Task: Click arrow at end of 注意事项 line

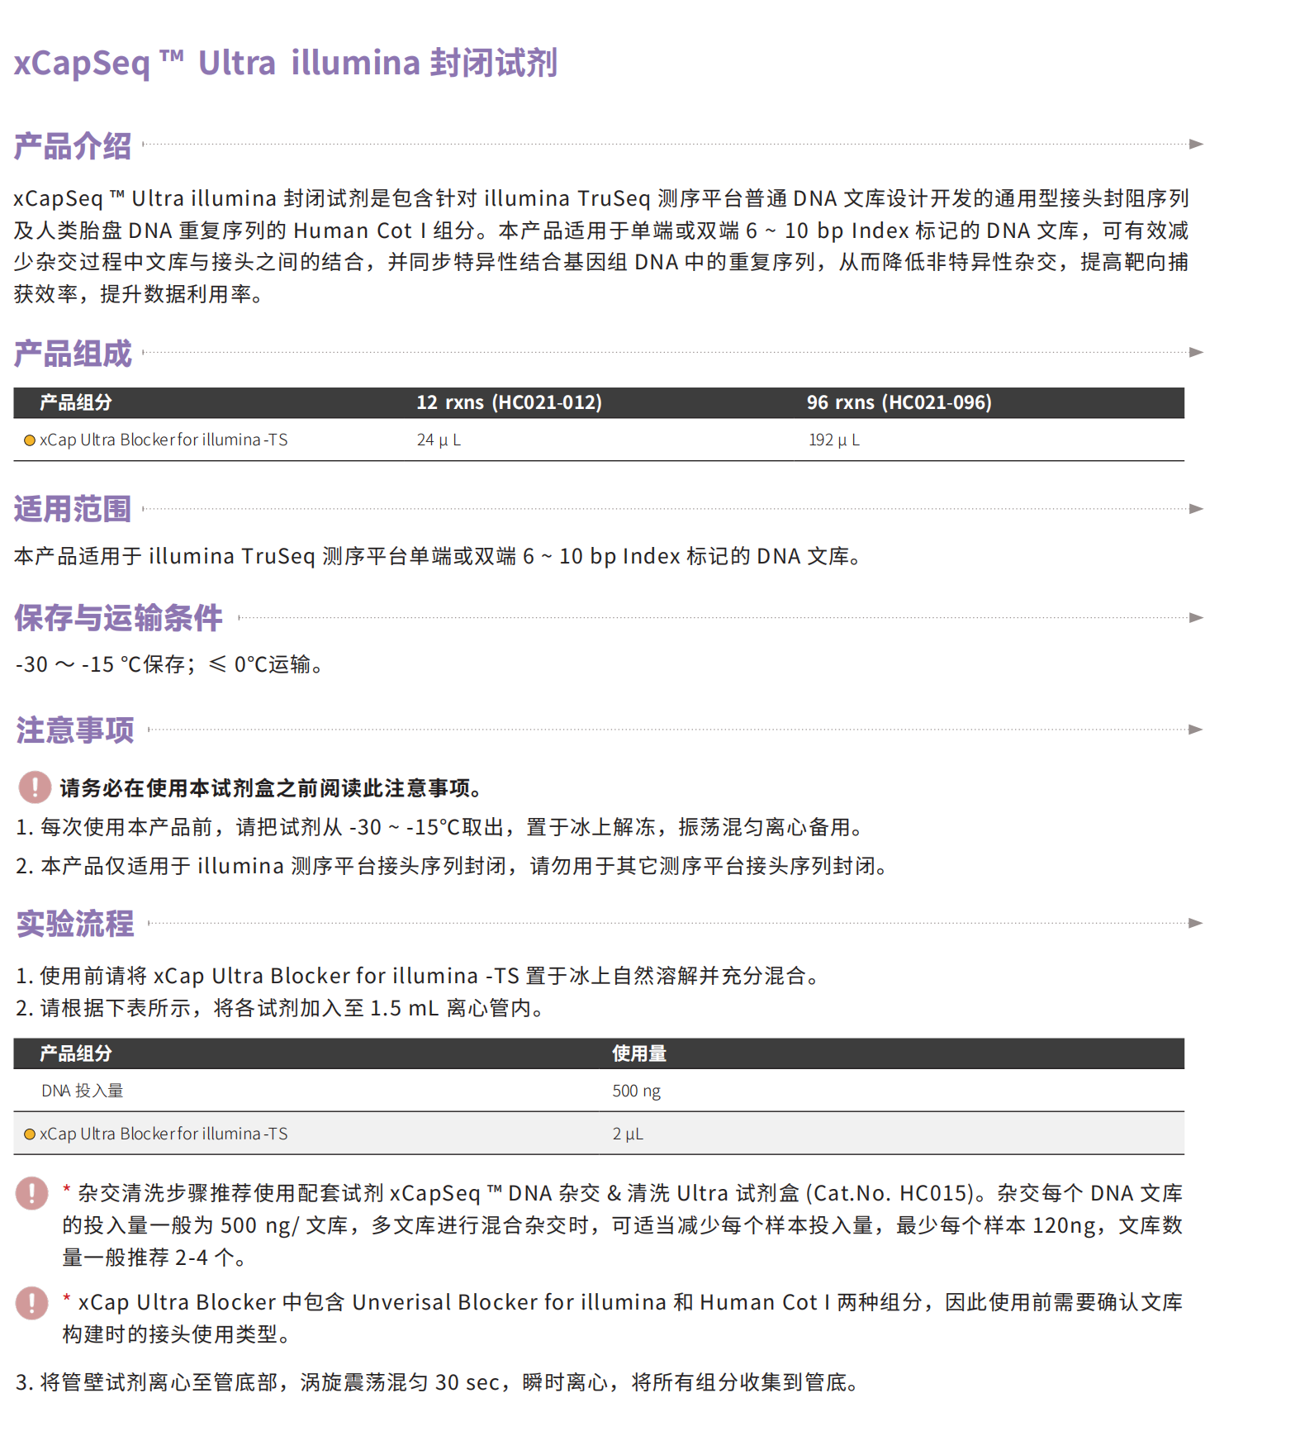Action: [1195, 730]
